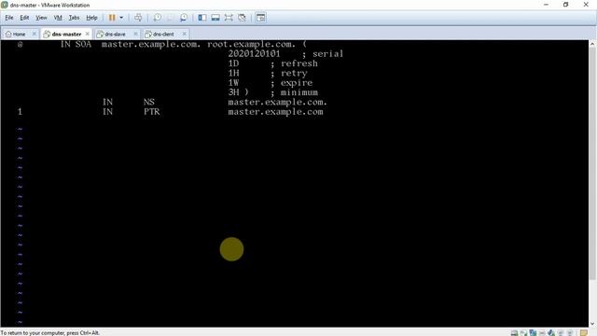
Task: Open the Tabs menu
Action: pyautogui.click(x=74, y=18)
